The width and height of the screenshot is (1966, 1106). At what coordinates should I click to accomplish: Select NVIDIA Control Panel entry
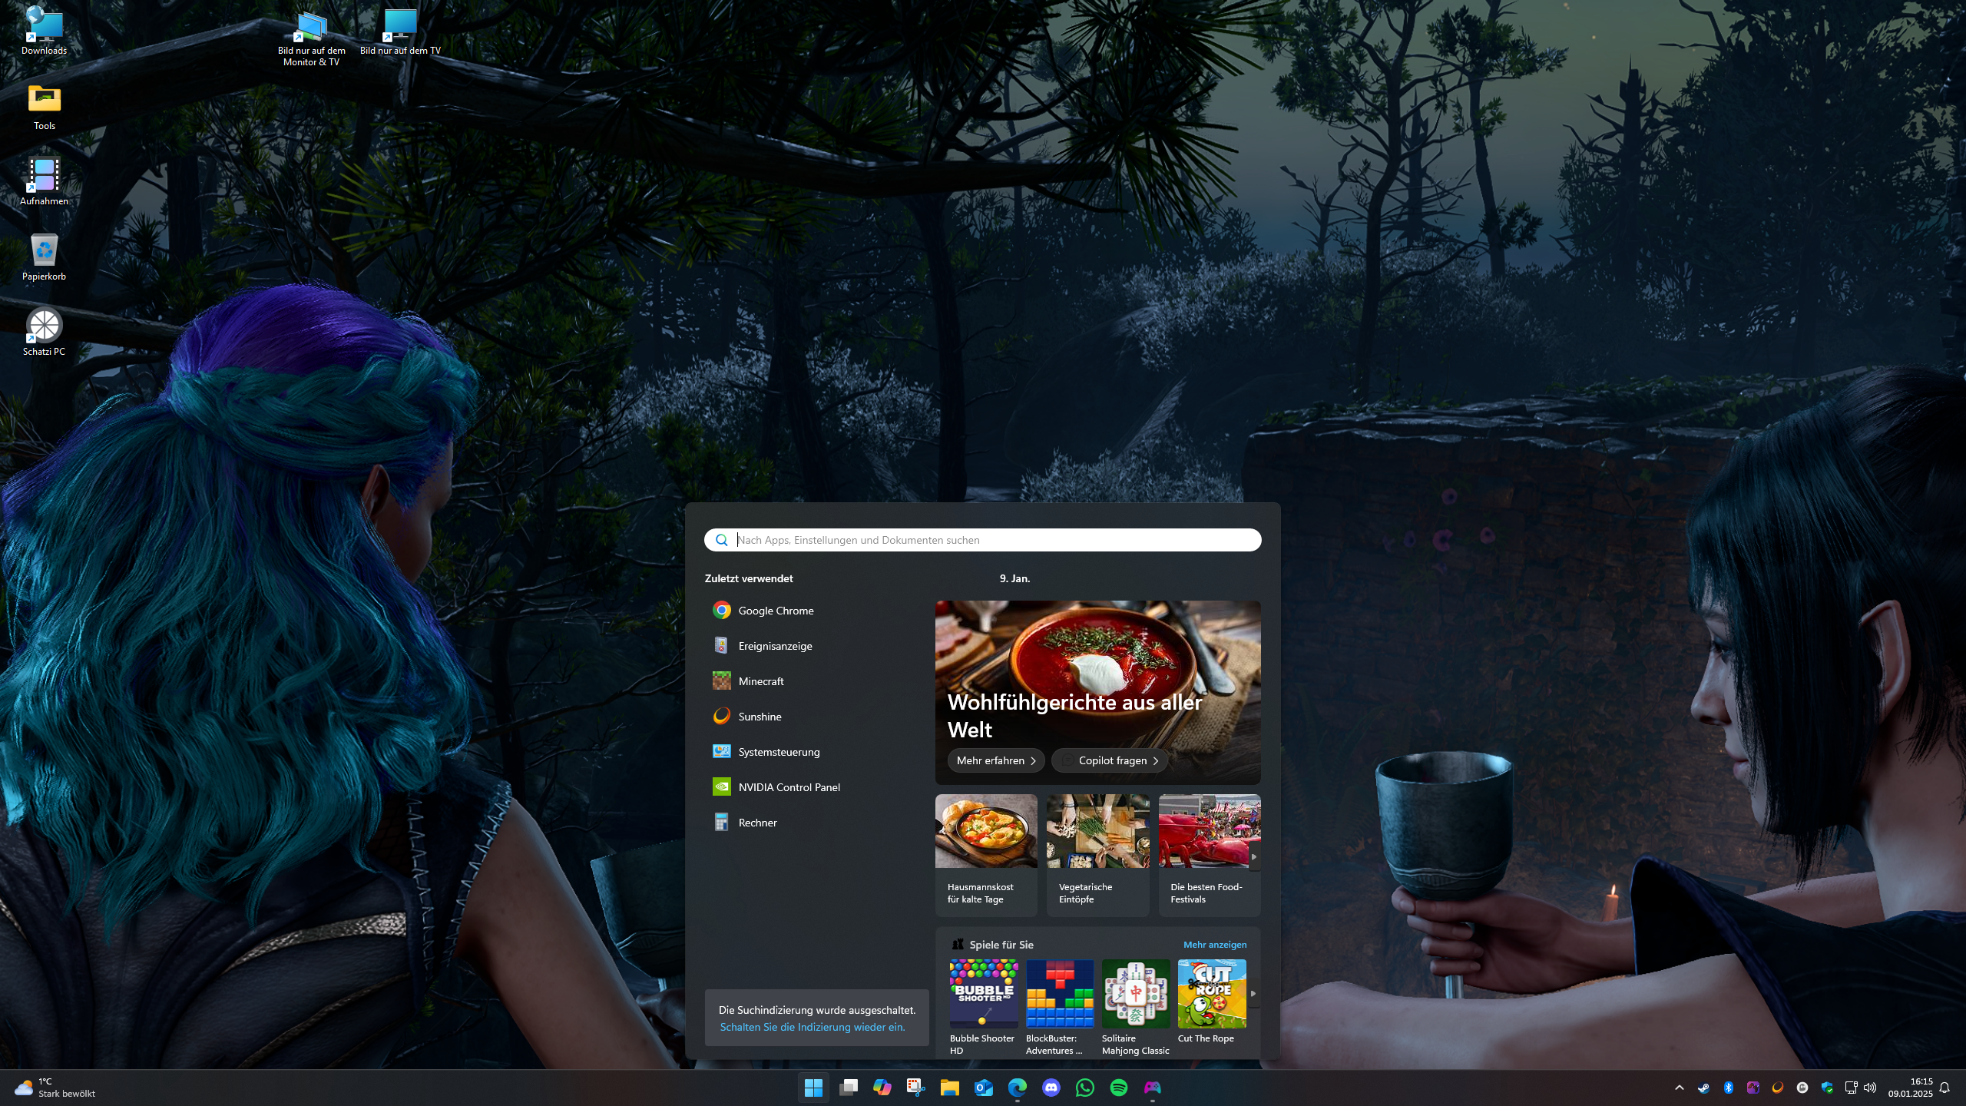(789, 787)
